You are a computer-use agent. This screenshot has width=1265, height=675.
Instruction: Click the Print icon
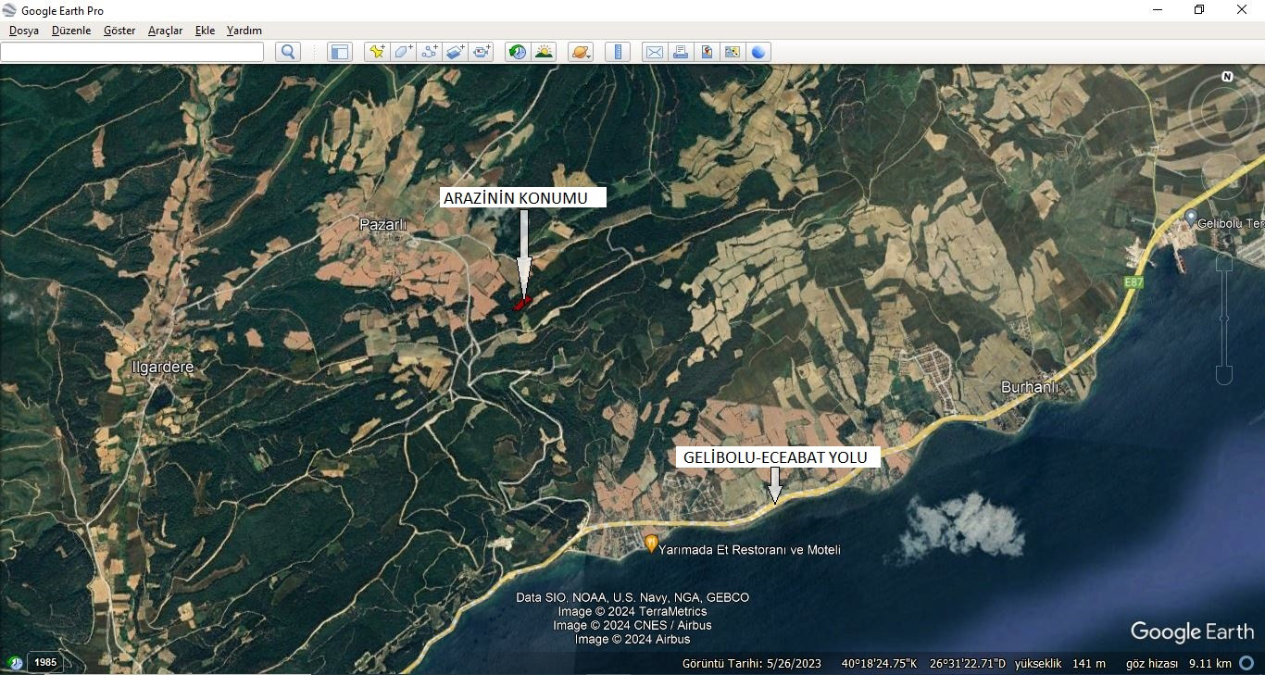tap(681, 52)
